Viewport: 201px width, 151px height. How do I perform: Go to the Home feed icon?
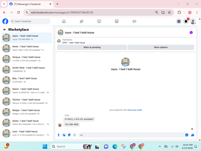pyautogui.click(x=64, y=21)
